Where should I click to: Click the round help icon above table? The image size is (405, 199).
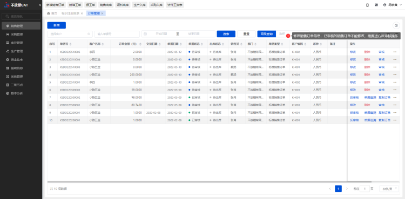click(396, 25)
